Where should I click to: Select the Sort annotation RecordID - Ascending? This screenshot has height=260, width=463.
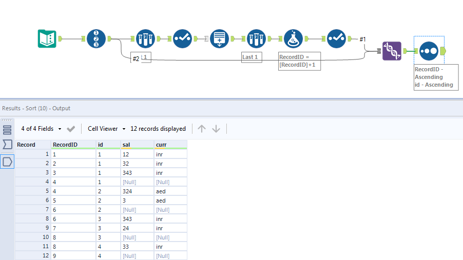coord(436,77)
